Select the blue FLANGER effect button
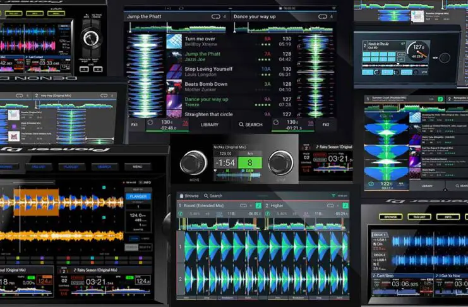This screenshot has height=307, width=468. (138, 196)
